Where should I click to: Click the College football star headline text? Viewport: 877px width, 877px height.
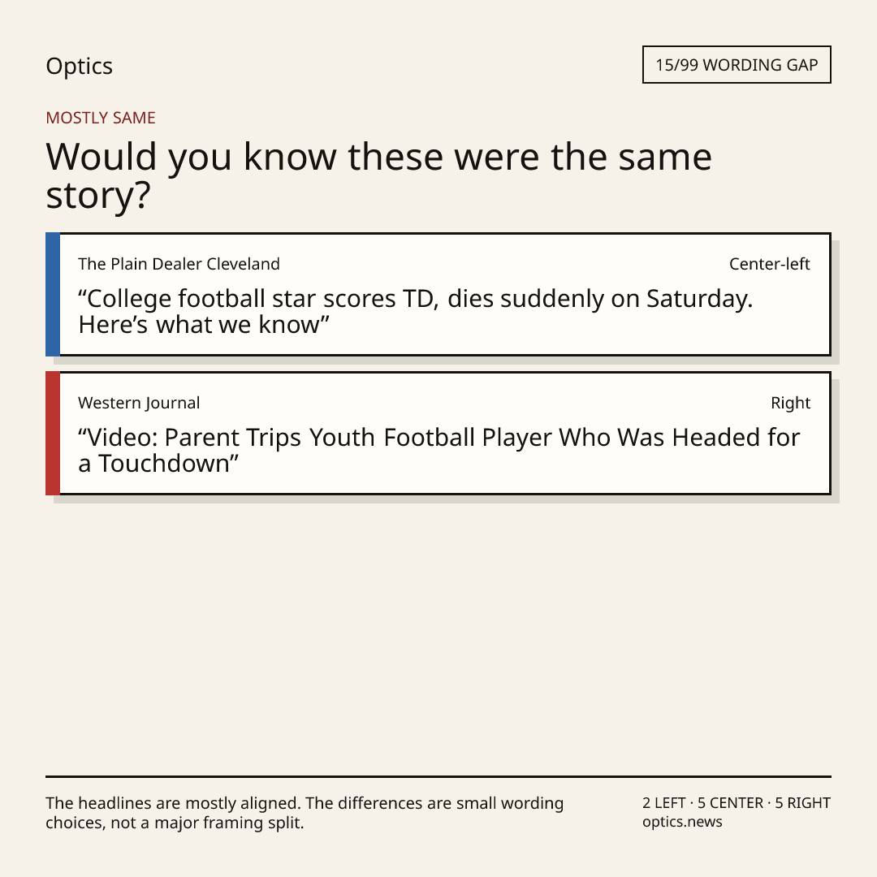click(416, 312)
